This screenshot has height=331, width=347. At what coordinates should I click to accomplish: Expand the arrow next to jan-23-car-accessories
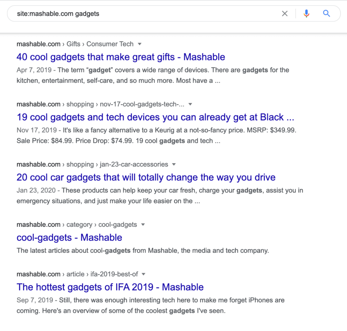tap(174, 165)
